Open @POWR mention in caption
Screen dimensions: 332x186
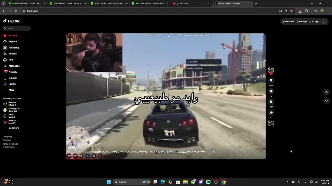tap(201, 152)
